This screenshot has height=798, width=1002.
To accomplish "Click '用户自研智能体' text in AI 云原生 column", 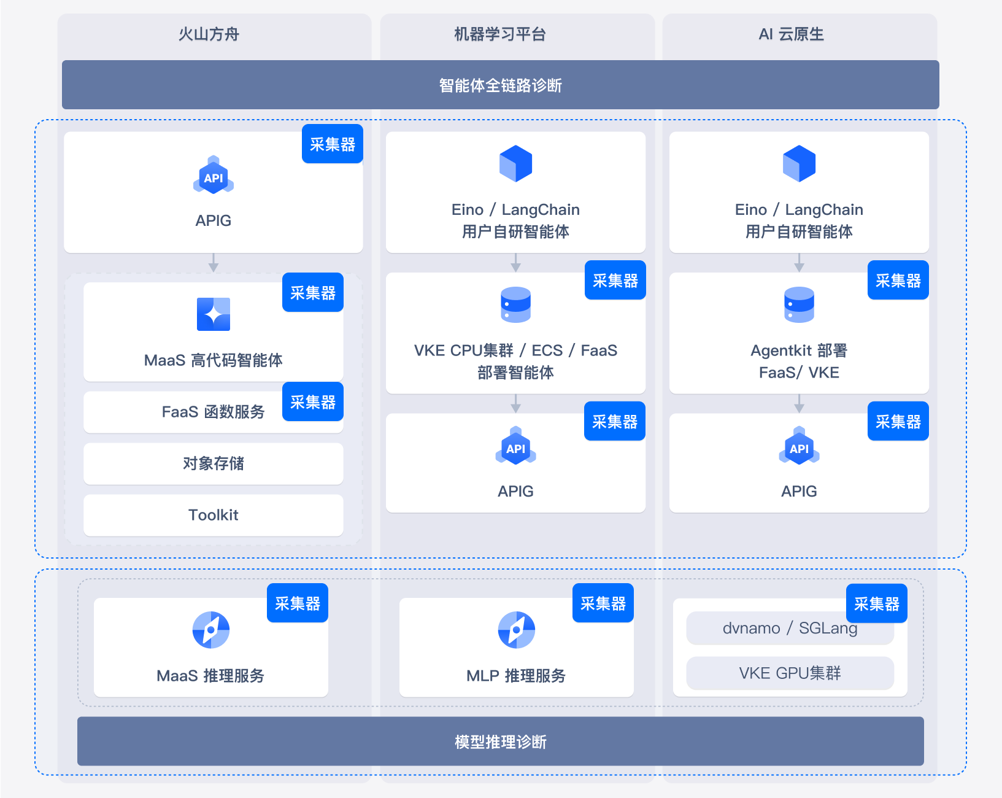I will (799, 232).
